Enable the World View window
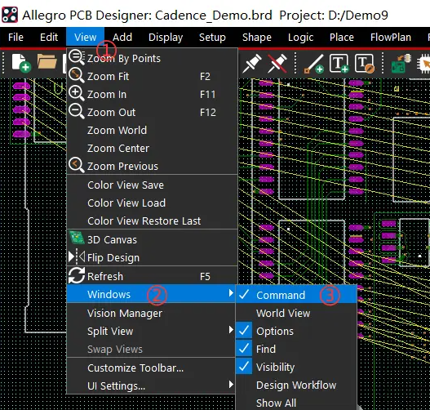Image resolution: width=430 pixels, height=410 pixels. pyautogui.click(x=296, y=313)
